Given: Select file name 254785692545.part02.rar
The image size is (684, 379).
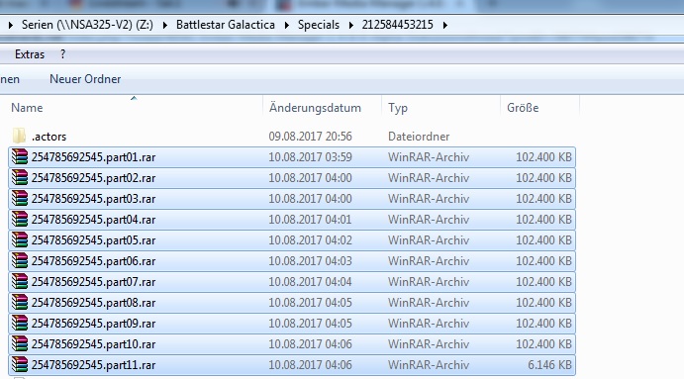Looking at the screenshot, I should (93, 178).
